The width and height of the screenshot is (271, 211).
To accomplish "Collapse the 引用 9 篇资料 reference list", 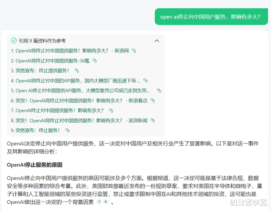I will tap(157, 41).
